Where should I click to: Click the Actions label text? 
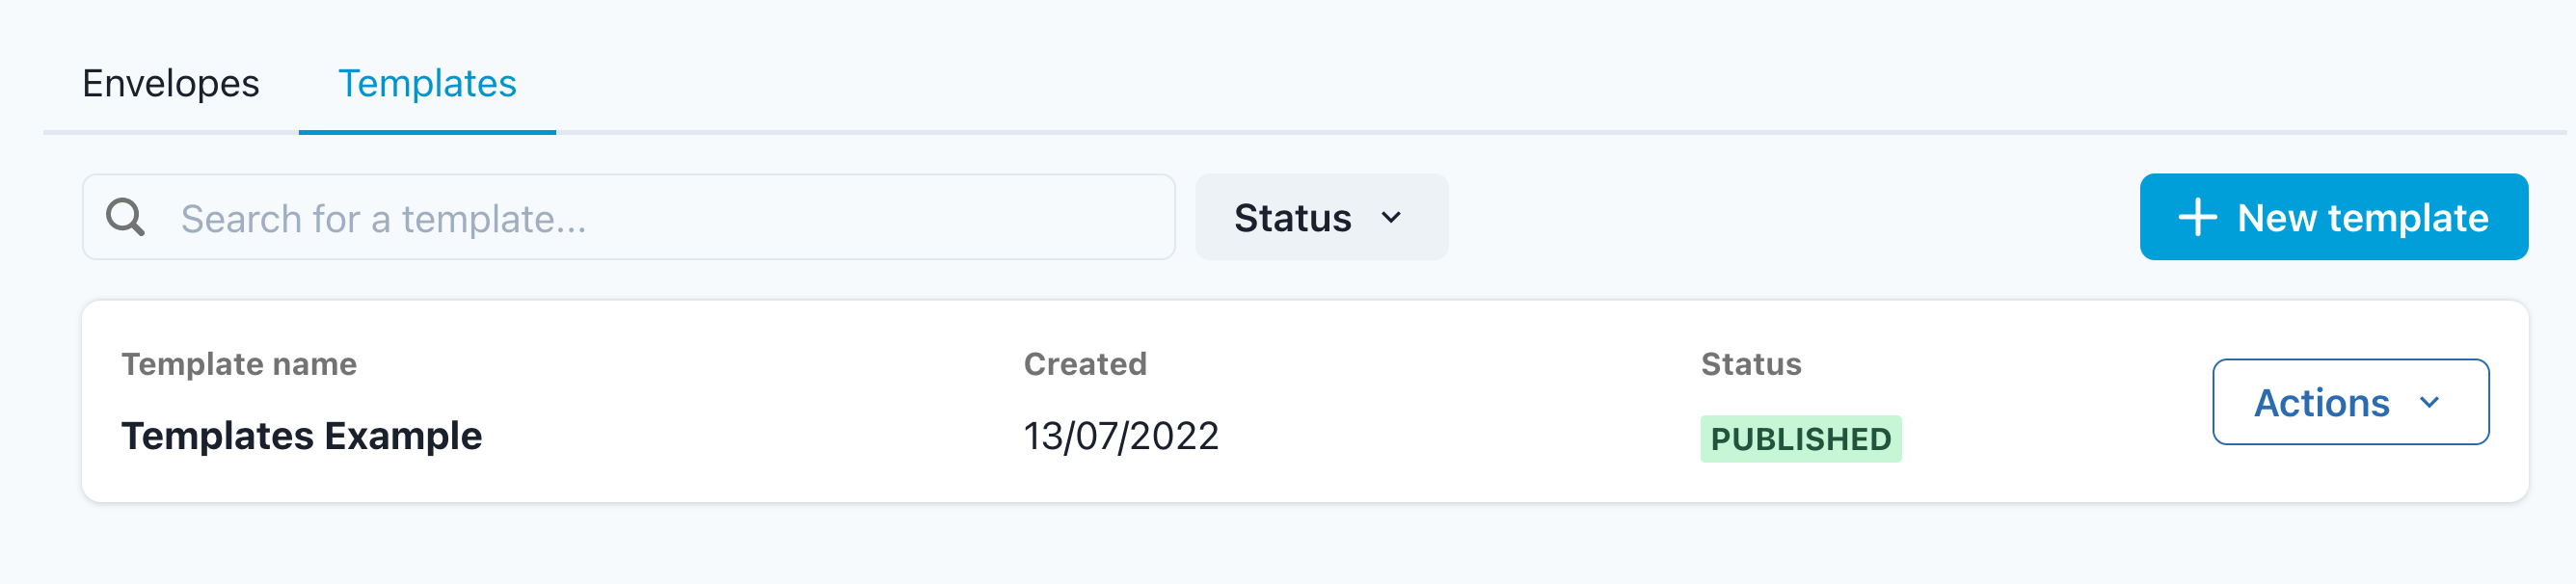pyautogui.click(x=2321, y=403)
